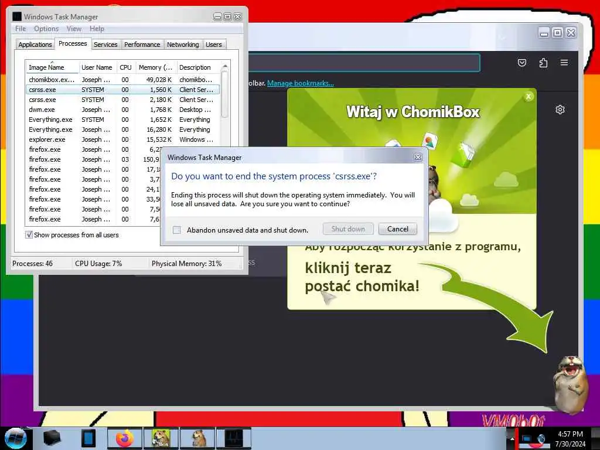Click the CPU Usage: 7% status entry
The width and height of the screenshot is (600, 450).
[98, 264]
